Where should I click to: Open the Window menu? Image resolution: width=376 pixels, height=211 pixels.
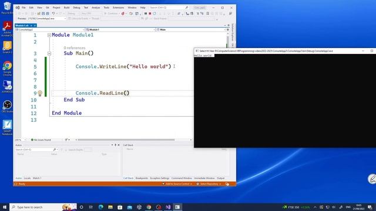pos(132,8)
